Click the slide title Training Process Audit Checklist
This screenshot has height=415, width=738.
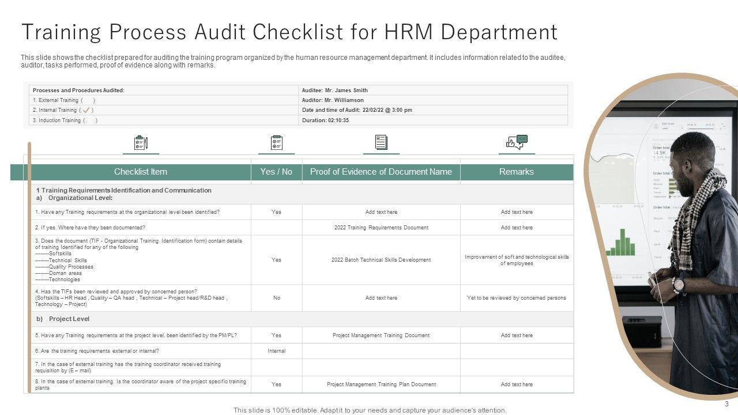[x=289, y=32]
